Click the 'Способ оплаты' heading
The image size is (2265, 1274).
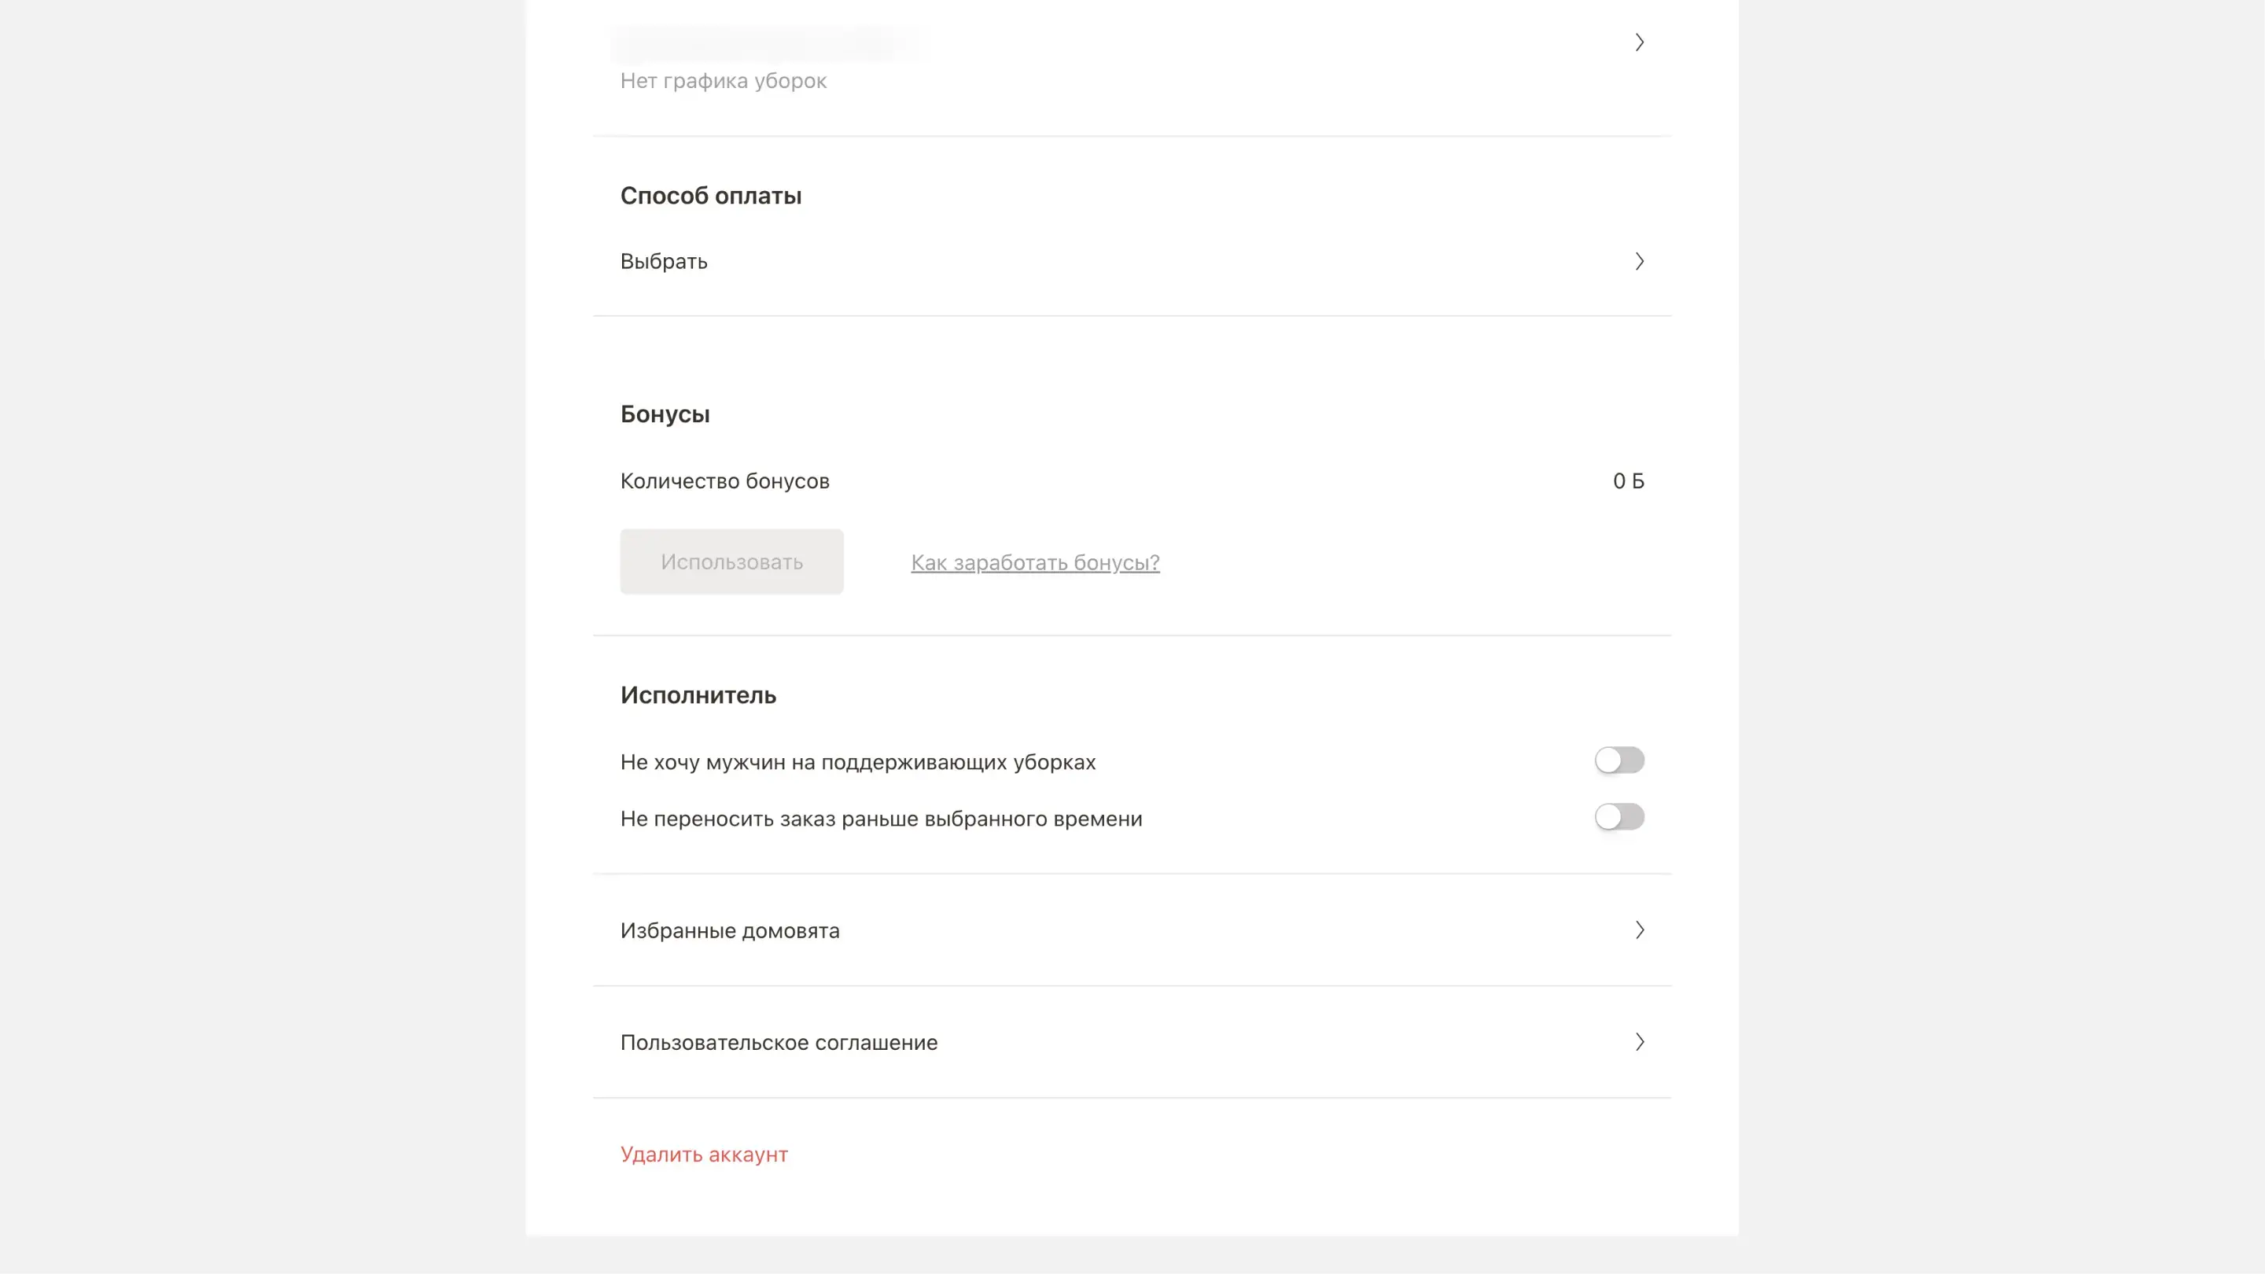[710, 196]
